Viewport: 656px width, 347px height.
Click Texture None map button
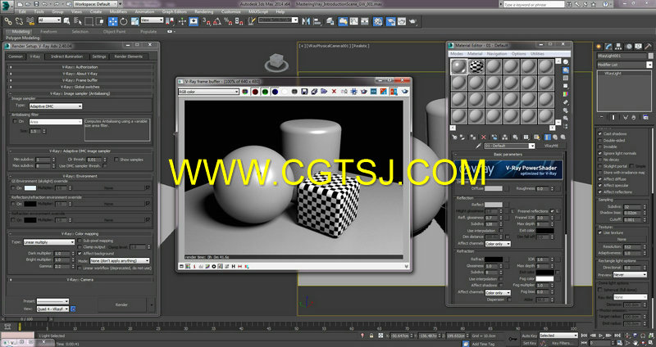click(x=622, y=239)
